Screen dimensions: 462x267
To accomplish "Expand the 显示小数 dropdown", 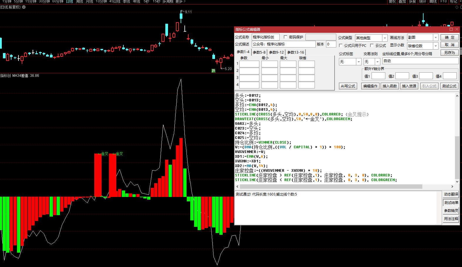I will coord(436,46).
